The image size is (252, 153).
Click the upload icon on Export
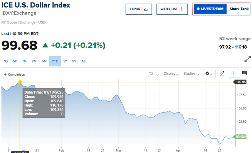[146, 9]
